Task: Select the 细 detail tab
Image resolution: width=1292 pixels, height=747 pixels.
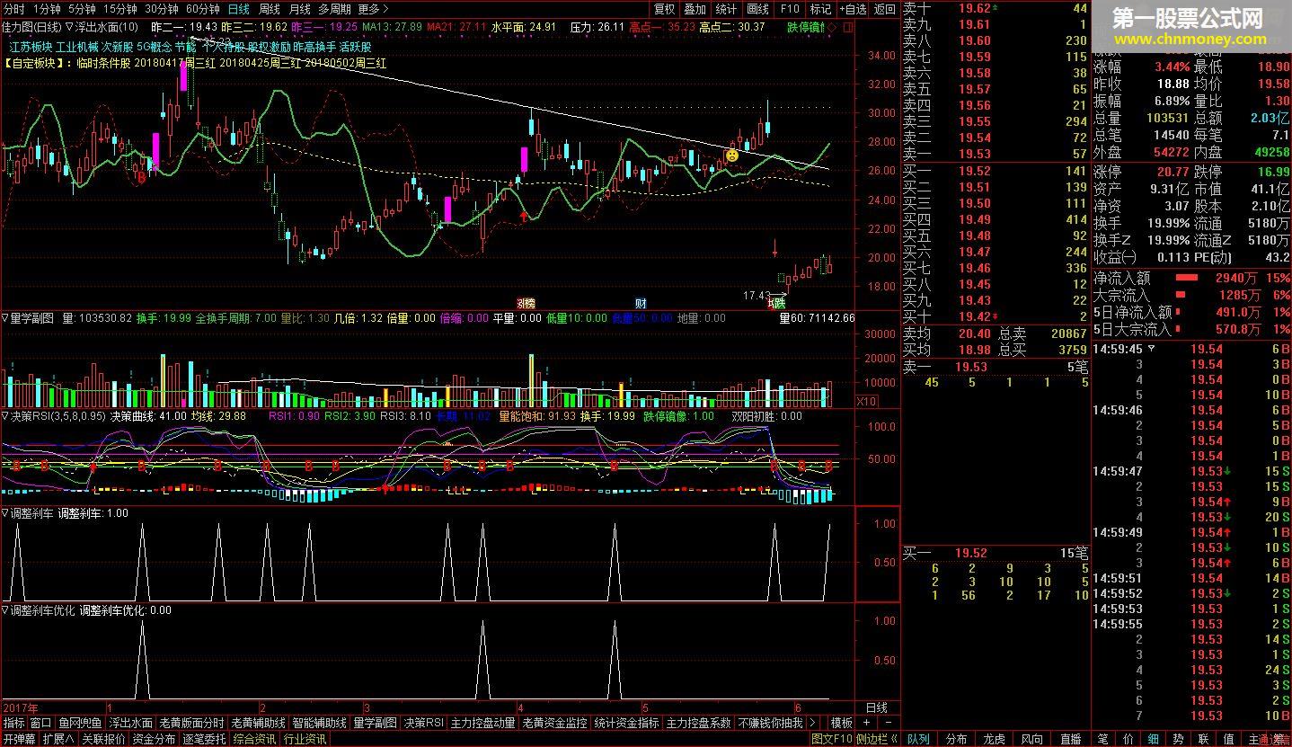Action: tap(1153, 739)
